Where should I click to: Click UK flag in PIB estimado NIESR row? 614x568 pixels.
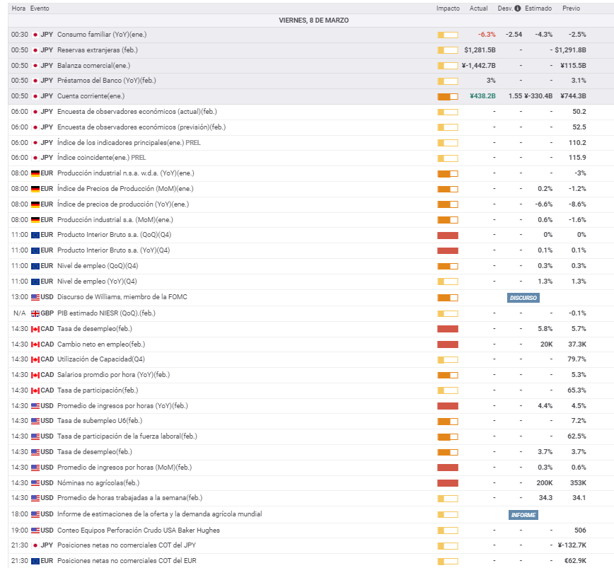[35, 313]
